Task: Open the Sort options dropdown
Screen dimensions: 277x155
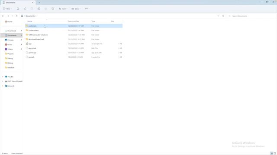Action: (x=63, y=9)
